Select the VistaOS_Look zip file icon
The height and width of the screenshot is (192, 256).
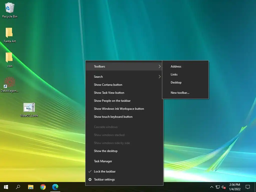point(29,107)
